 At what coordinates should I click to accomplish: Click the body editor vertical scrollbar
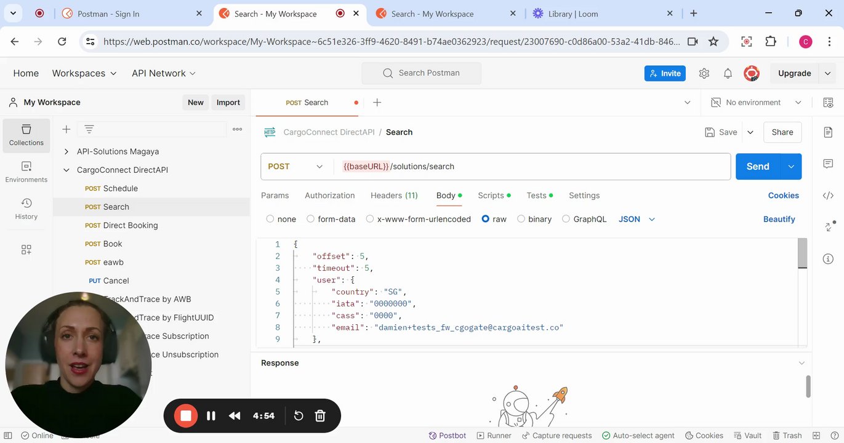tap(802, 253)
